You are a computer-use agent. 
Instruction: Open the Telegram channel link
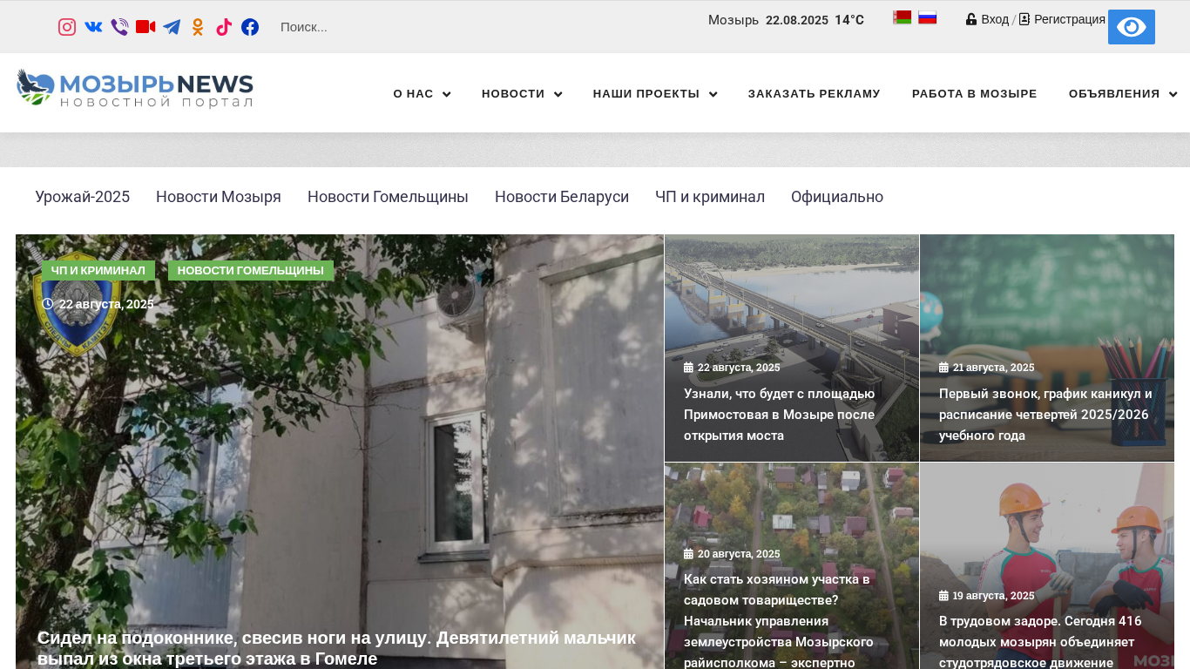(172, 27)
